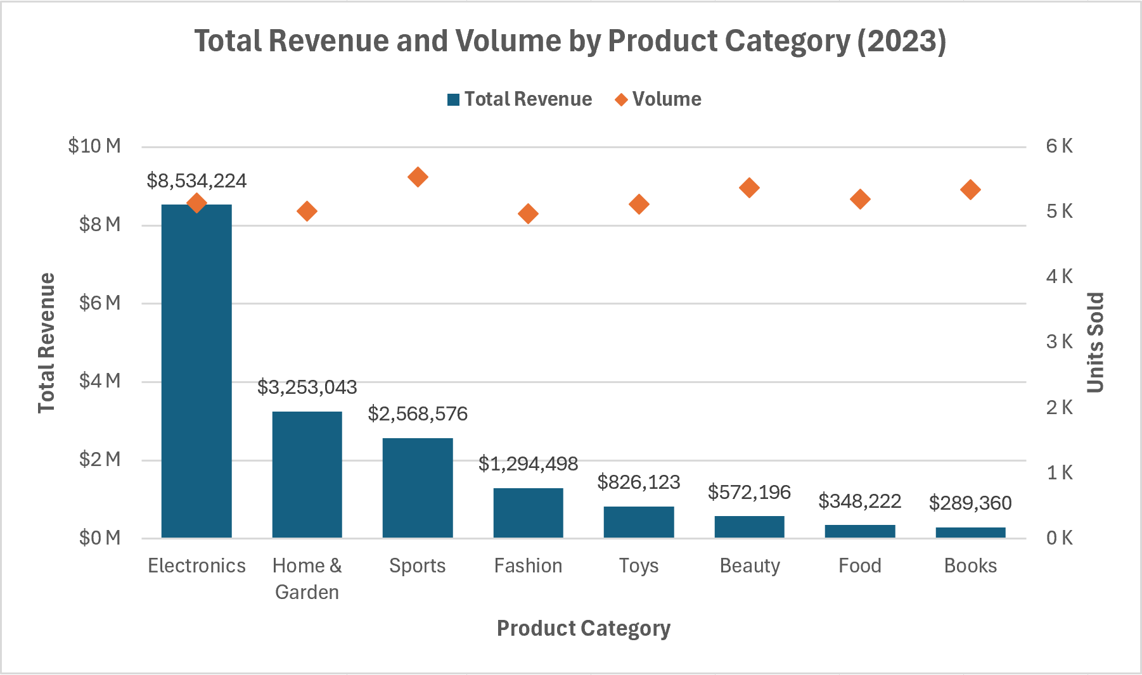This screenshot has height=675, width=1142.
Task: Click the orange Volume legend diamond
Action: pos(621,100)
